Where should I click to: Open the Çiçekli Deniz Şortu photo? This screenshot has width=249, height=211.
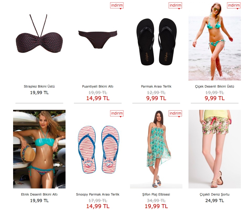click(x=215, y=149)
